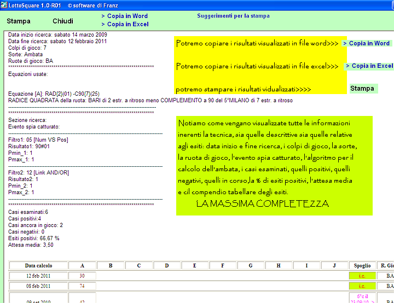Click Filtro1: 05 [Num VS Pos] line

click(x=38, y=139)
